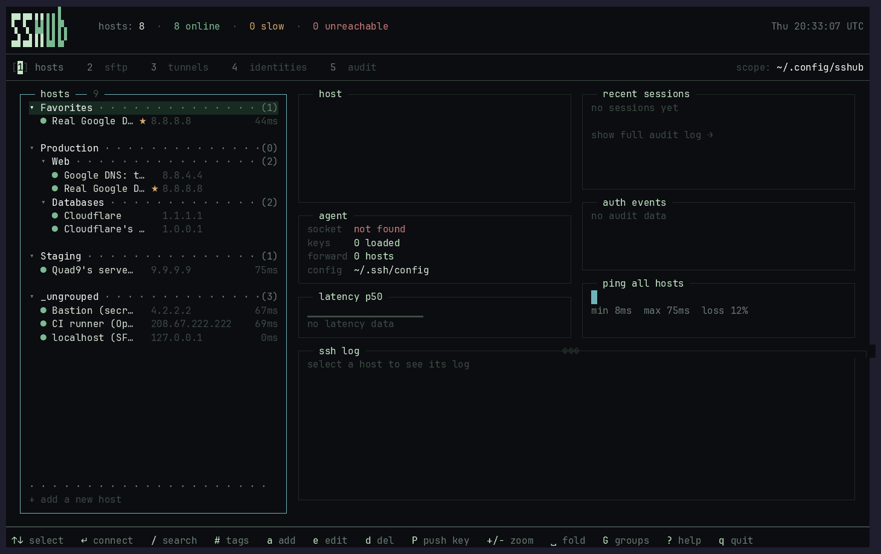The image size is (881, 554).
Task: Click the up/down arrows select hint in the footer
Action: click(x=37, y=540)
